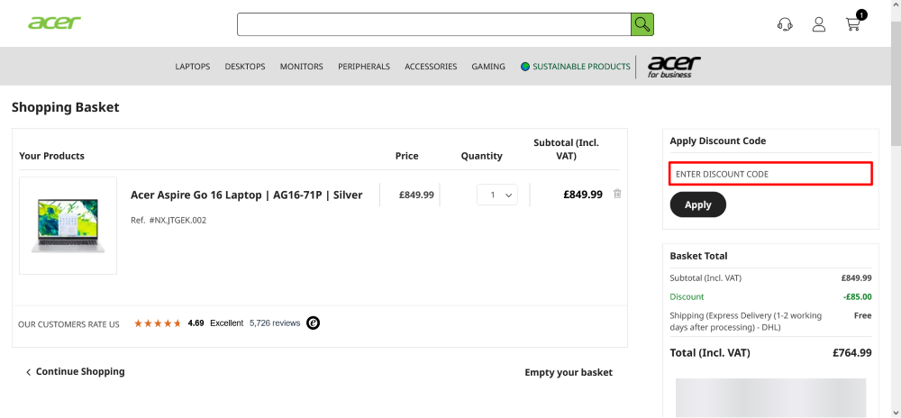Click the Trusted Shops badge icon
This screenshot has width=901, height=418.
point(314,323)
